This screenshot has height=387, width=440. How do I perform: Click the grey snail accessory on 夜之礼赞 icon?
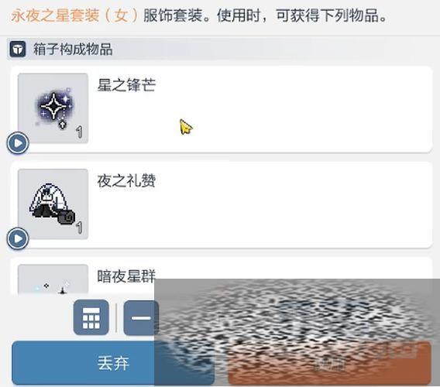(67, 217)
